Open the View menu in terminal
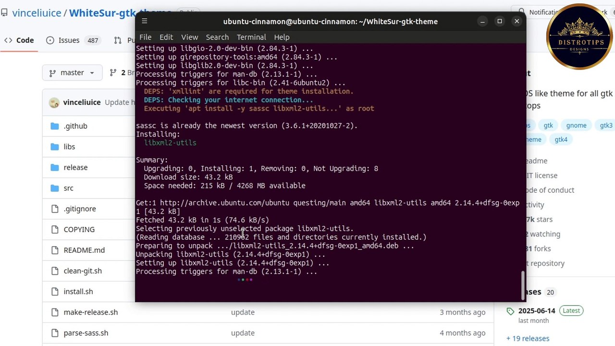The height and width of the screenshot is (346, 615). point(189,37)
